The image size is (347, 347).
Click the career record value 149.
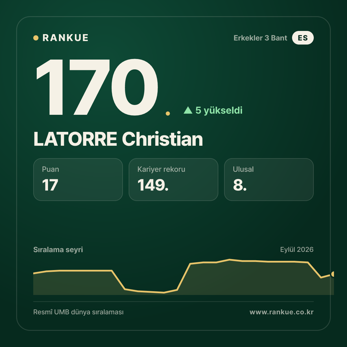pyautogui.click(x=153, y=185)
